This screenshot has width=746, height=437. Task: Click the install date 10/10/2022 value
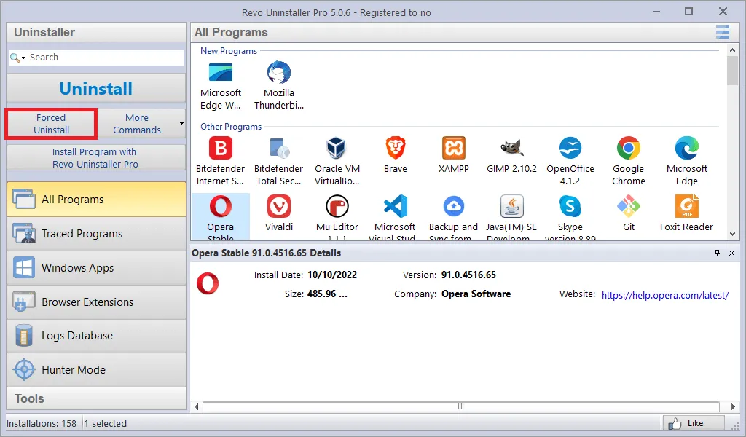point(332,275)
